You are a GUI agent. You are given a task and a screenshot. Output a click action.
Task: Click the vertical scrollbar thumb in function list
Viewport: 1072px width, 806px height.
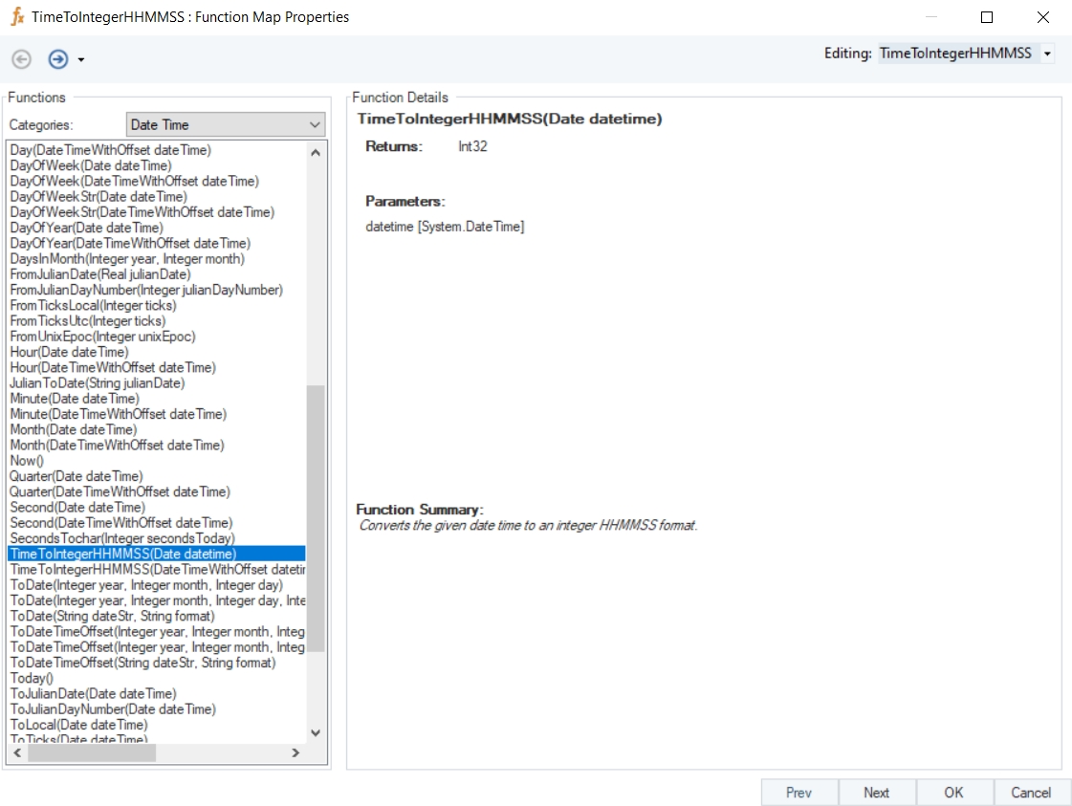pos(316,516)
